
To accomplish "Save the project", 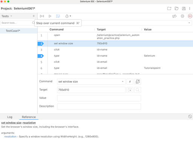I will [x=184, y=8].
